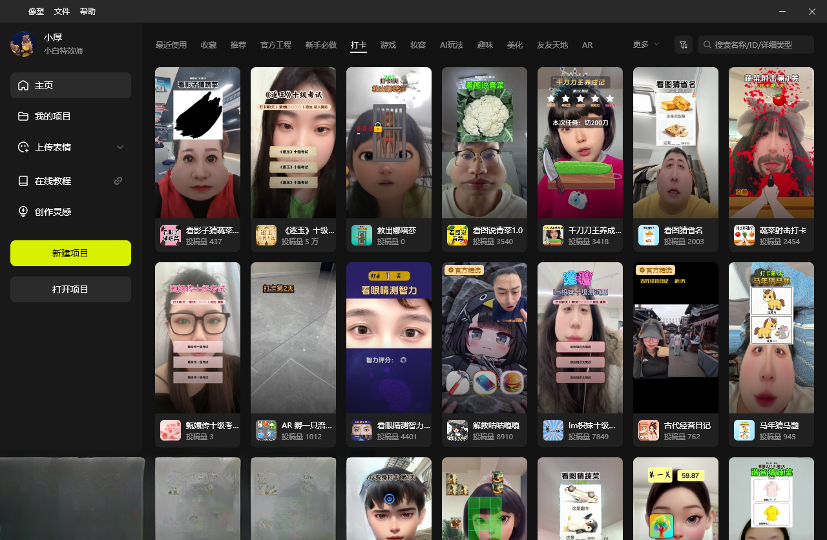Screen dimensions: 827x540
Task: Switch to the 妆容 tab
Action: pyautogui.click(x=418, y=45)
